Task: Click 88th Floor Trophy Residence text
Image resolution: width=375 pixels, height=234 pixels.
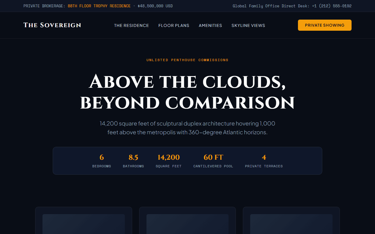Action: [x=99, y=6]
